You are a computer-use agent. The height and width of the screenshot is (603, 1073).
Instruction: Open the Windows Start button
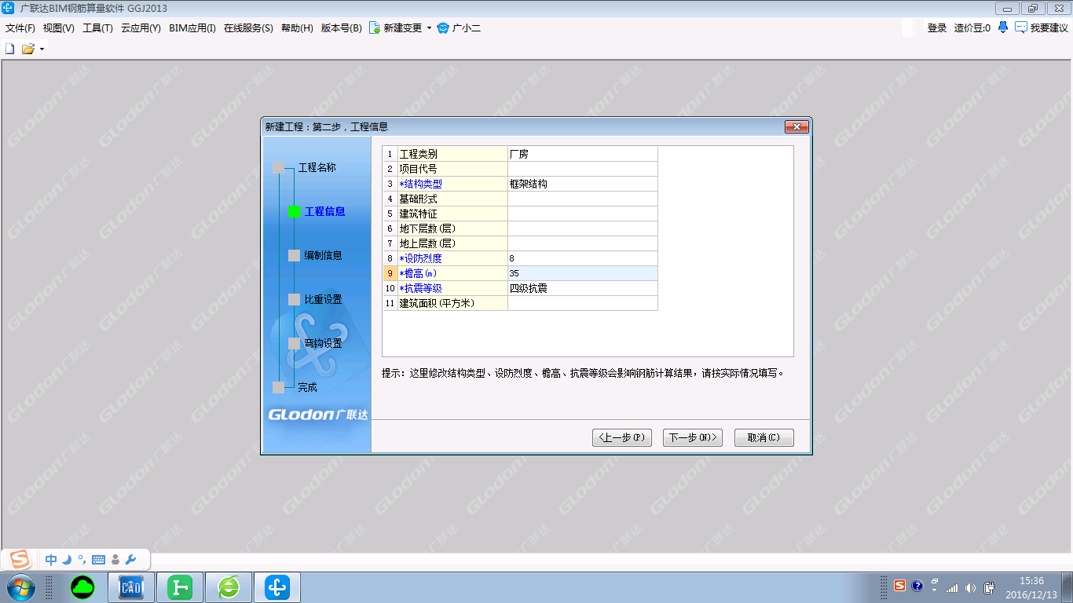point(20,587)
